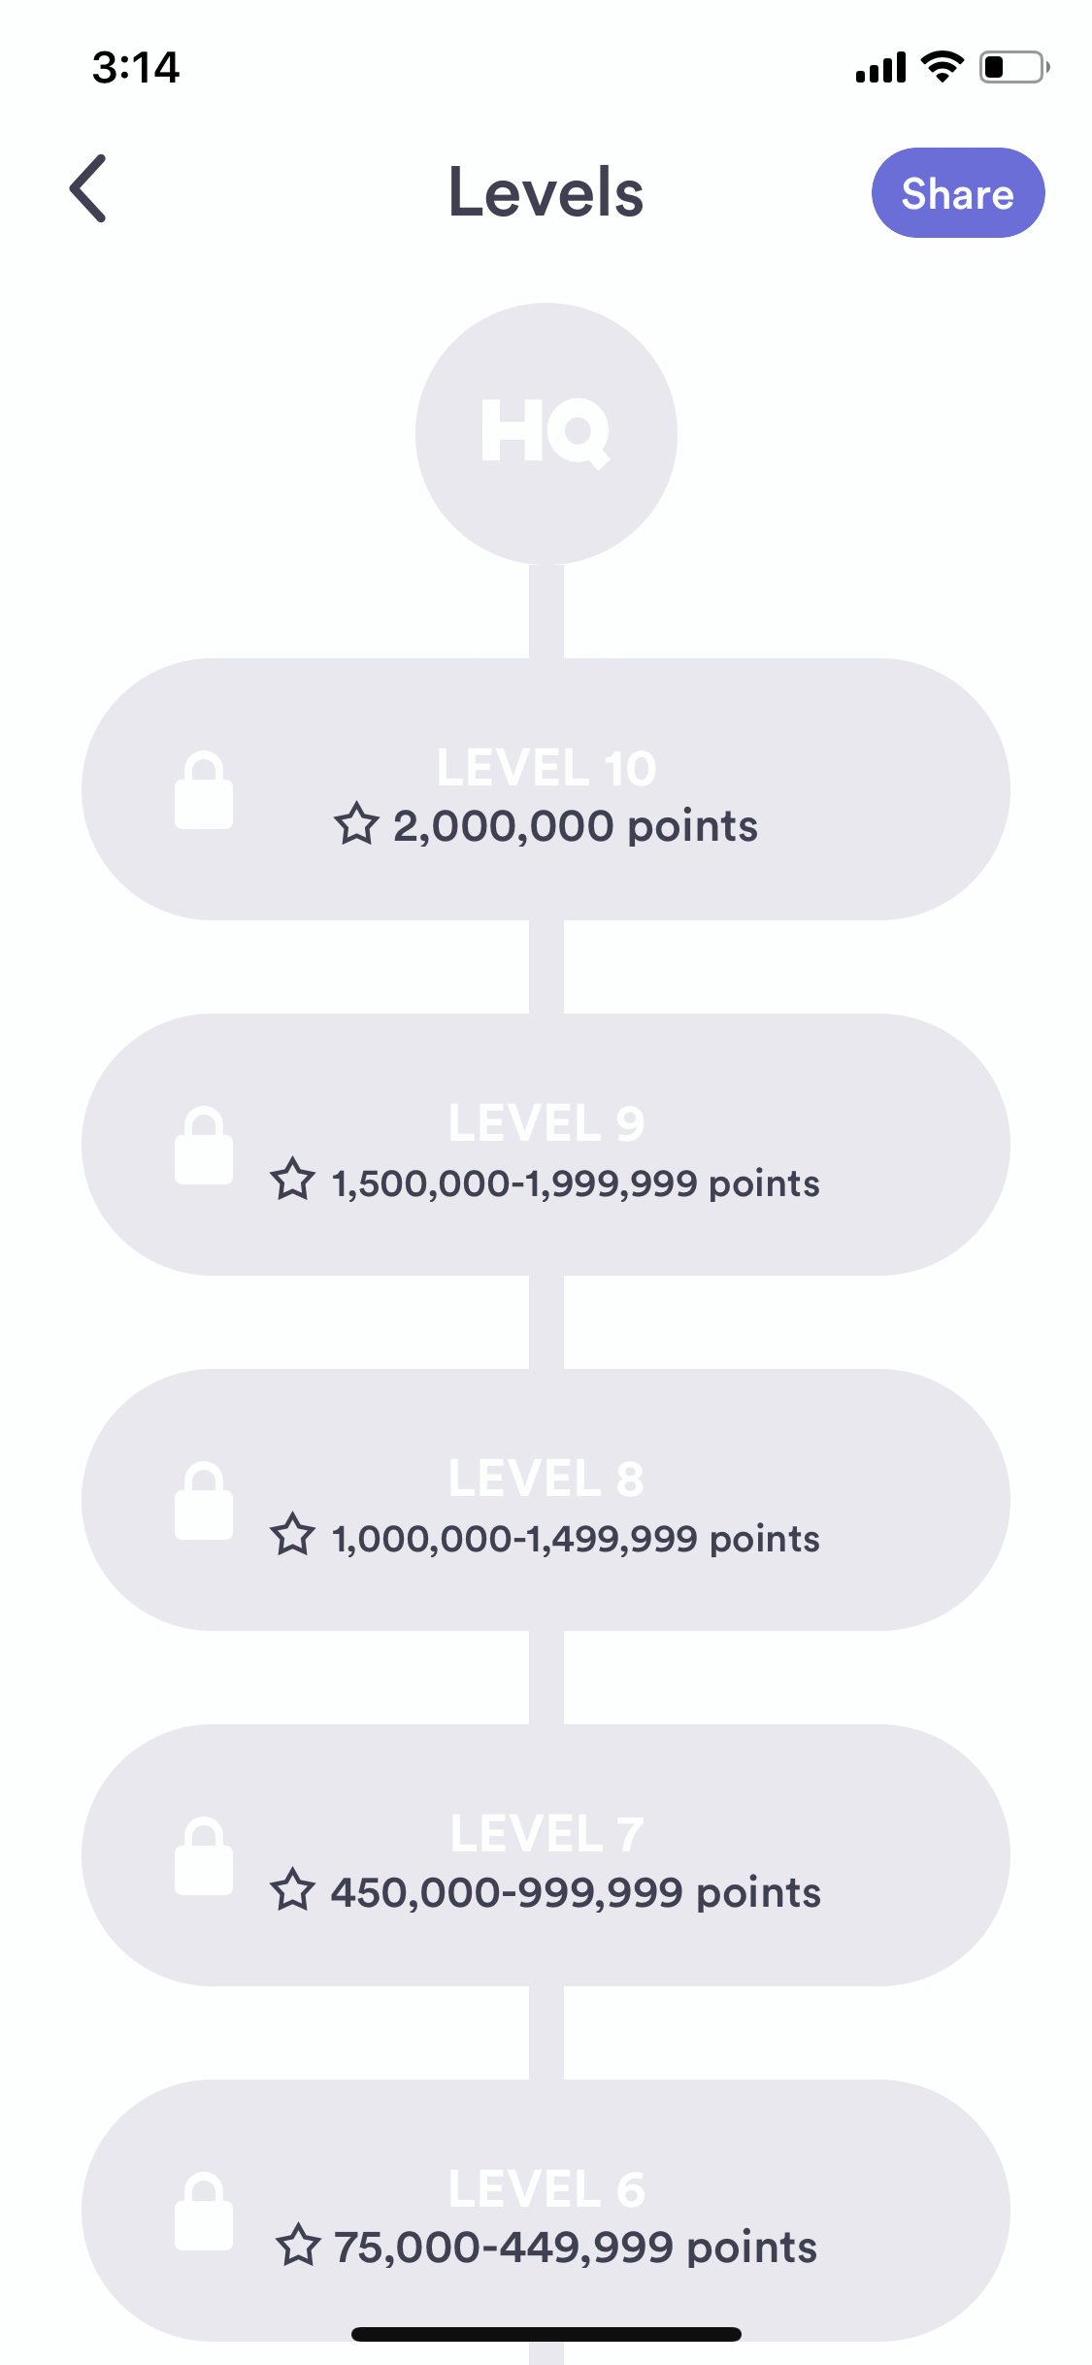Tap the home indicator bar
1092x2365 pixels.
(x=546, y=2334)
